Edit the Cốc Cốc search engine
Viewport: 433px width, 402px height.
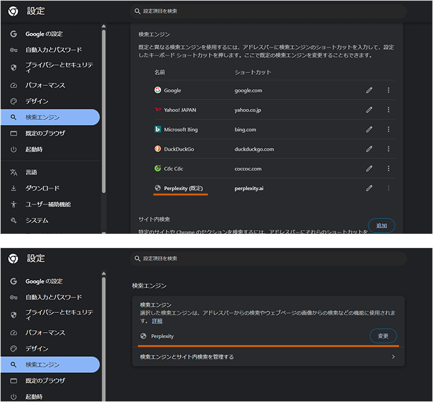point(369,168)
